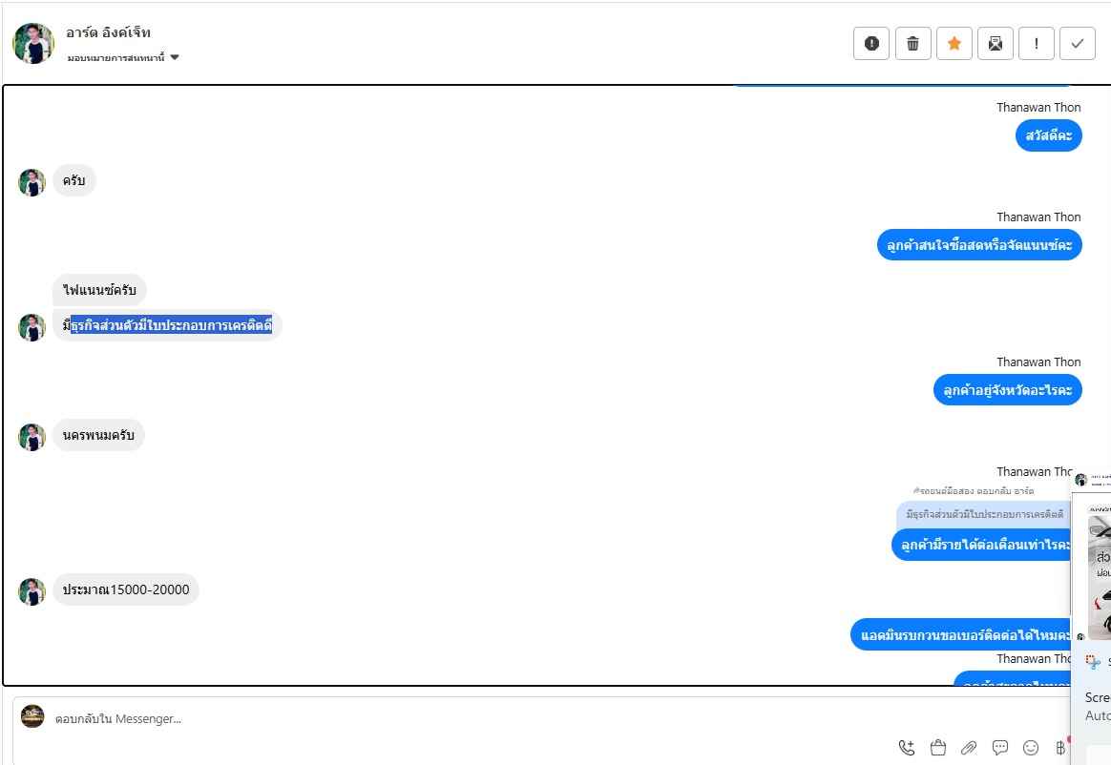This screenshot has height=765, width=1111.
Task: Open the shopping bag icon
Action: click(x=938, y=748)
